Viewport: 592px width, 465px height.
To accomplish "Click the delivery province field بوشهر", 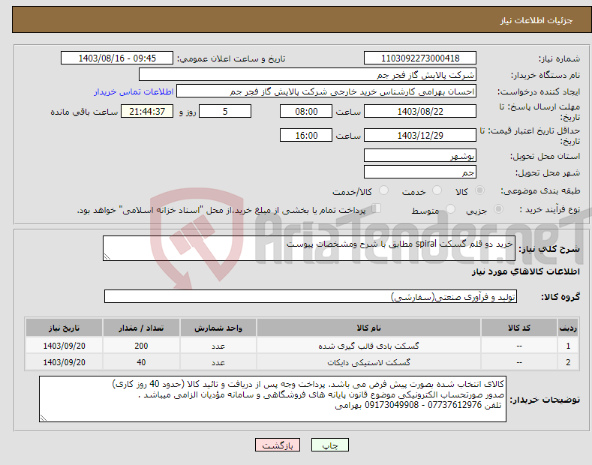I will 420,155.
